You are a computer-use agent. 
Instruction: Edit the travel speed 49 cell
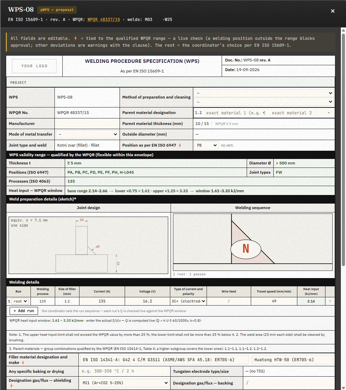274,301
